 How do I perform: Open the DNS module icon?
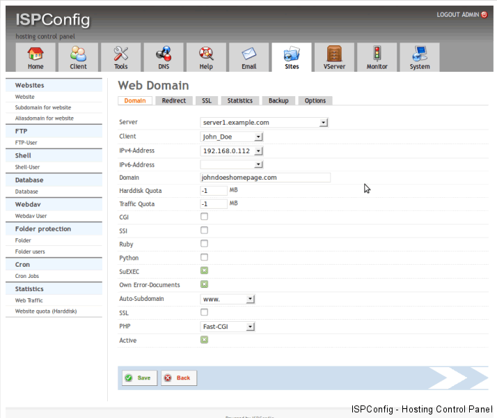[164, 55]
